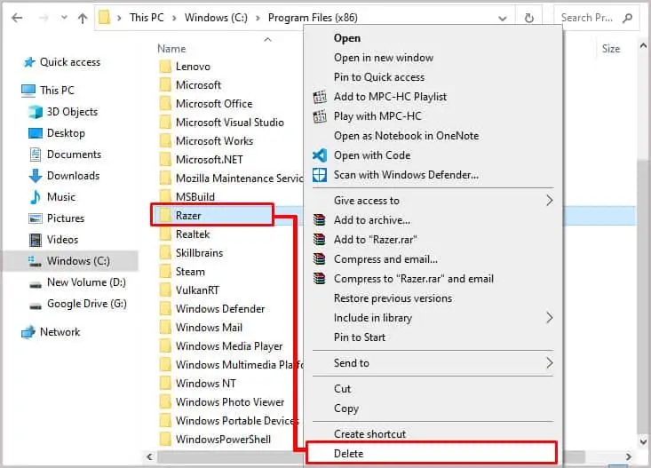Screen dimensions: 651x468
Task: Choose Open in new window
Action: [384, 58]
